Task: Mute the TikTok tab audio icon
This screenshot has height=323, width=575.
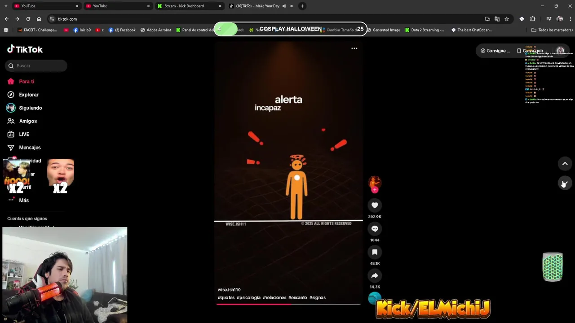Action: 284,6
